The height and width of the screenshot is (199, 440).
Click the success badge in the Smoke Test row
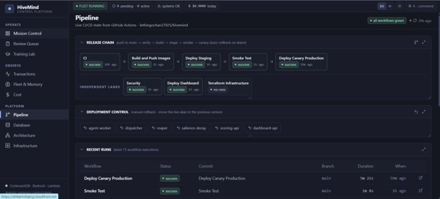[170, 191]
